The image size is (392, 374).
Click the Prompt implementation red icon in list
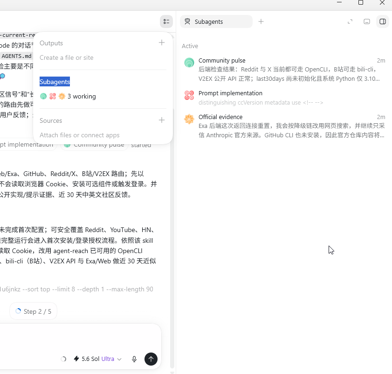[x=189, y=95]
